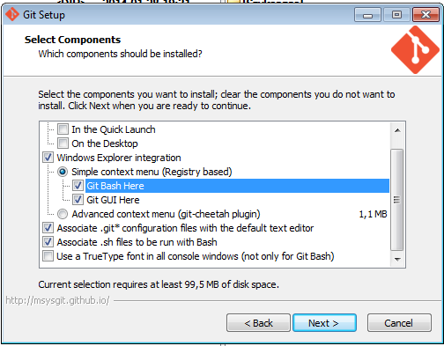Uncheck Windows Explorer integration
Screen dimensions: 444x346
(x=48, y=158)
